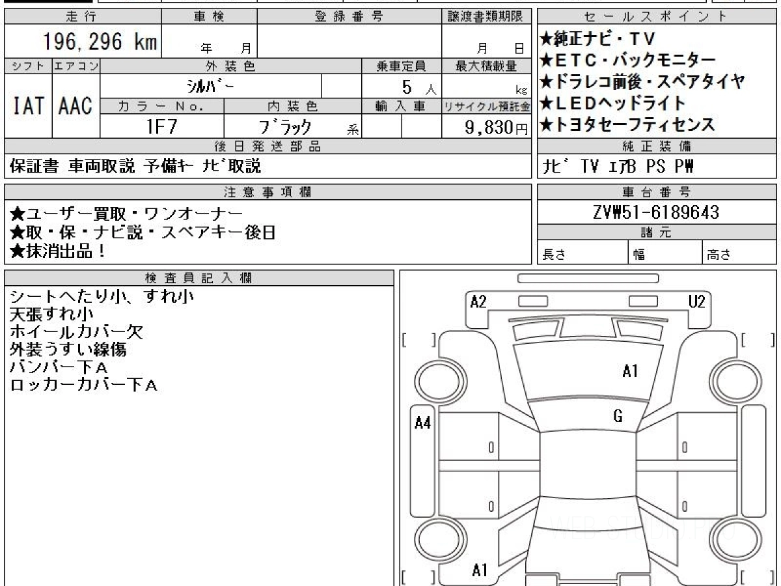Select the 純正装備 header
Viewport: 781px width, 586px height.
(x=656, y=146)
